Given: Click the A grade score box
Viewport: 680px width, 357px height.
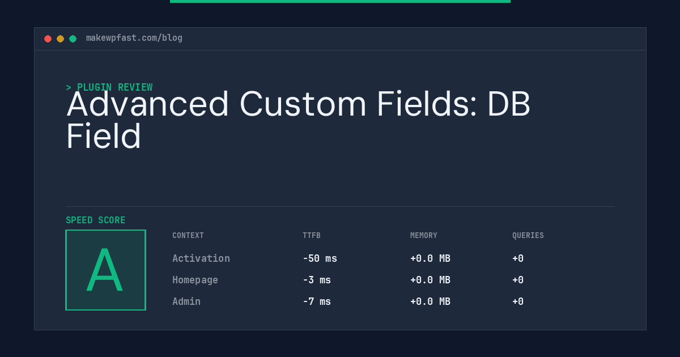Looking at the screenshot, I should [105, 270].
